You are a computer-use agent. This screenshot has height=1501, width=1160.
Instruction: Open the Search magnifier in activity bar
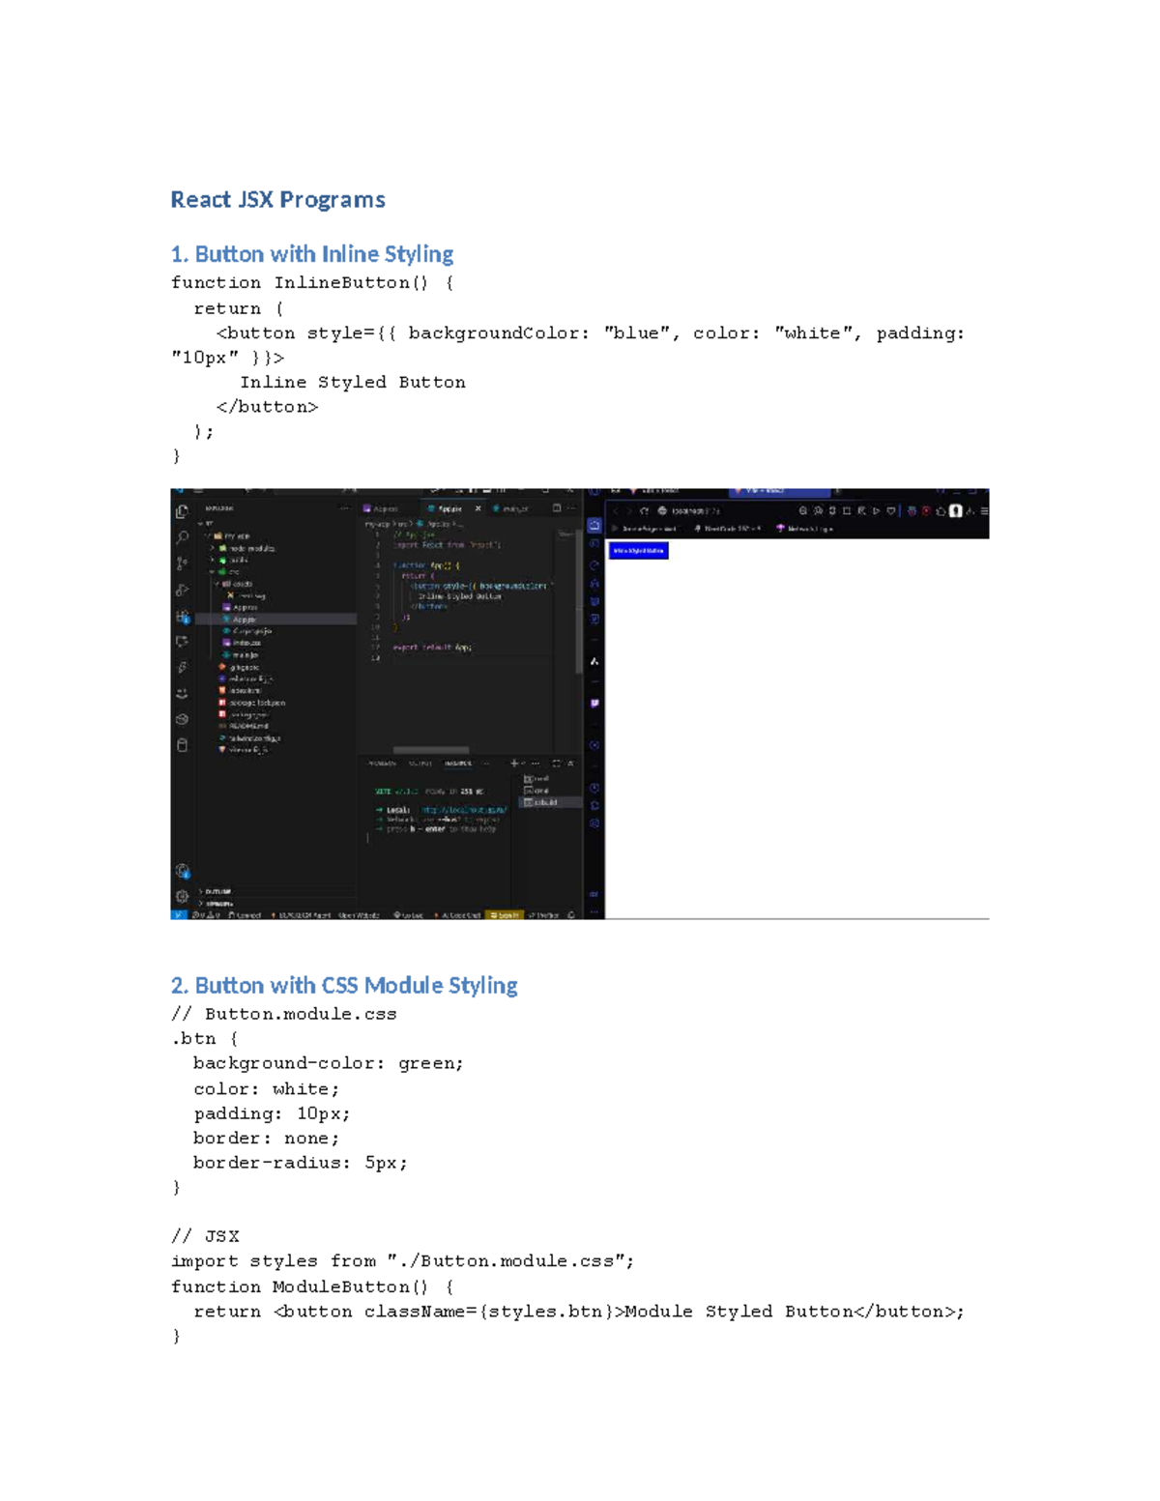coord(182,537)
